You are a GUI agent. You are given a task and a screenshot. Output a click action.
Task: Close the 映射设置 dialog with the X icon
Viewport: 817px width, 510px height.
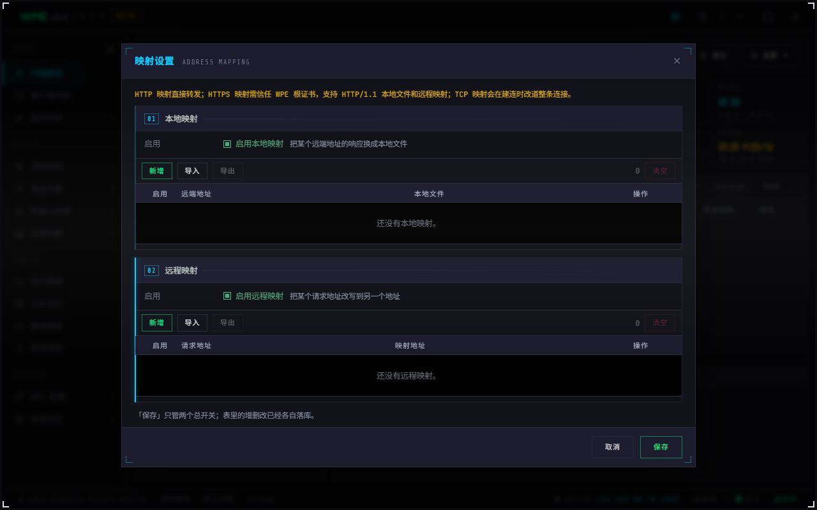coord(677,61)
